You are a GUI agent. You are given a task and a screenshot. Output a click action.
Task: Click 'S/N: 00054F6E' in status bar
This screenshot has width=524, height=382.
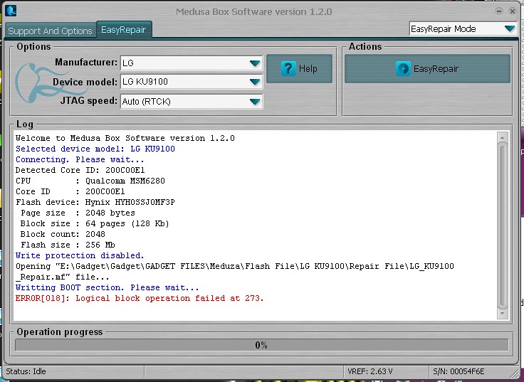[459, 371]
